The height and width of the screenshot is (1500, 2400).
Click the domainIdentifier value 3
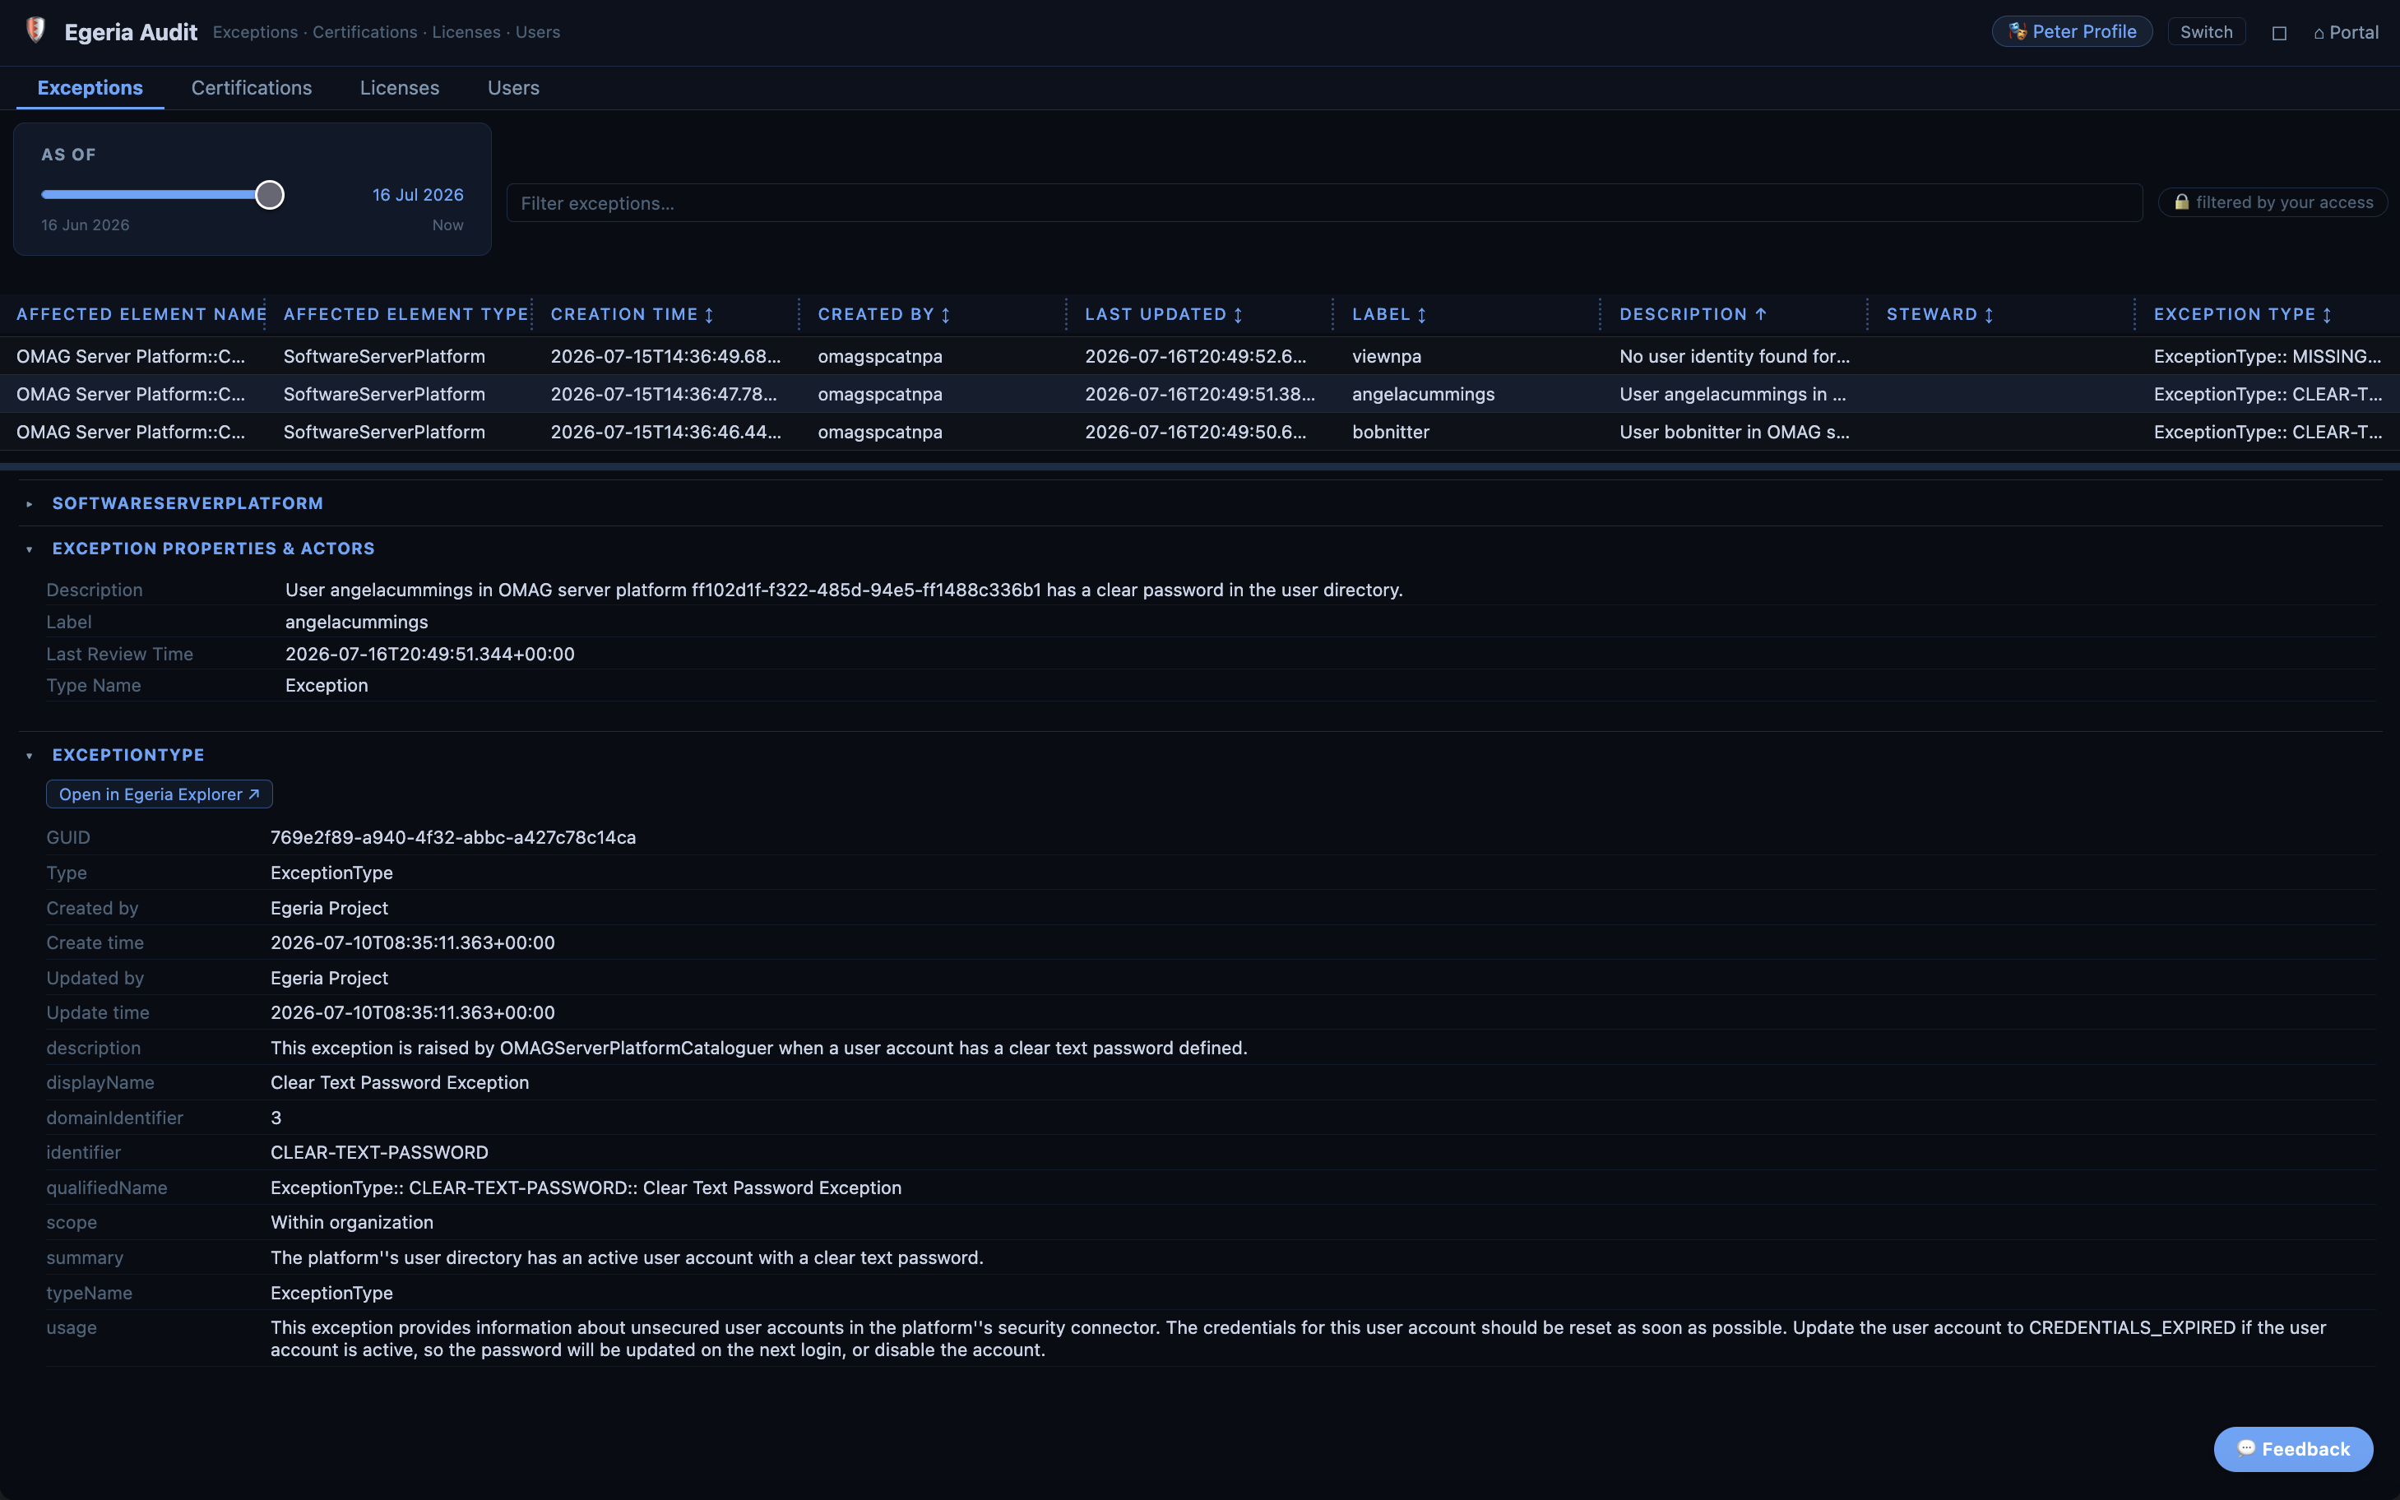276,1118
